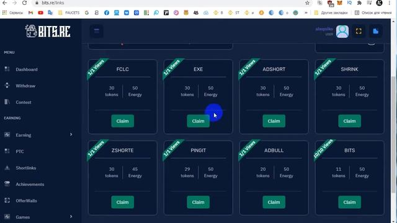The height and width of the screenshot is (223, 397).
Task: Open the MetaMask fox extension
Action: tap(339, 2)
